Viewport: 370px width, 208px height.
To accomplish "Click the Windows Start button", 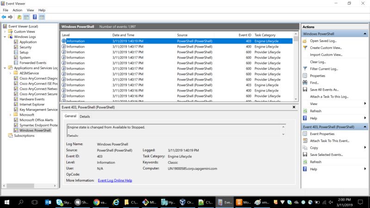I will click(7, 202).
